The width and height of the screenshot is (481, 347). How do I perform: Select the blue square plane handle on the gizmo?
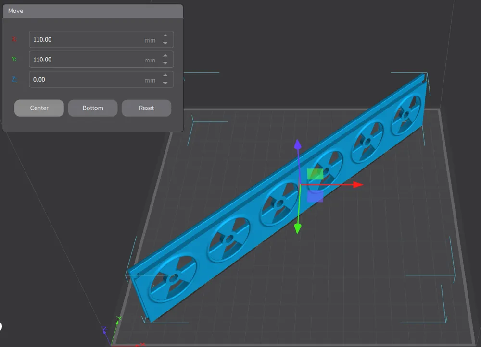(315, 196)
